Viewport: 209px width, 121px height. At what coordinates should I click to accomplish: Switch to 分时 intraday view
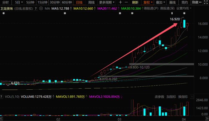coord(5,2)
